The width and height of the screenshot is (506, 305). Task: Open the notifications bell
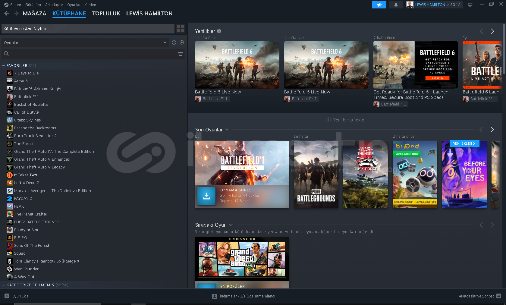pyautogui.click(x=396, y=5)
